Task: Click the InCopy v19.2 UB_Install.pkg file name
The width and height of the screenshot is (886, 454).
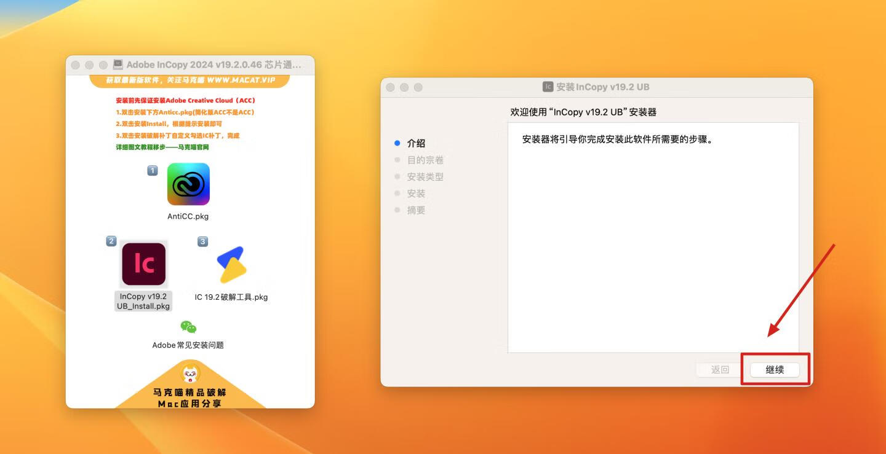Action: (143, 301)
